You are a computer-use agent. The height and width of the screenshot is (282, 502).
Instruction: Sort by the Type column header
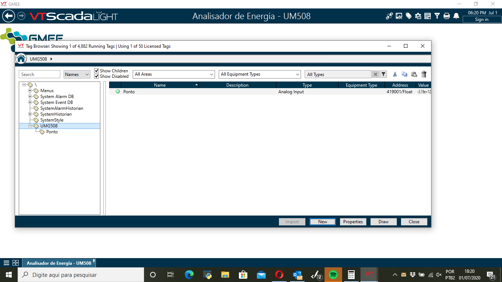coord(307,85)
